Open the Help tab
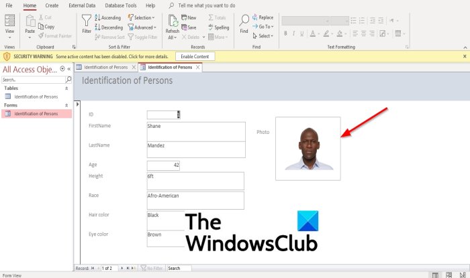 click(x=150, y=5)
